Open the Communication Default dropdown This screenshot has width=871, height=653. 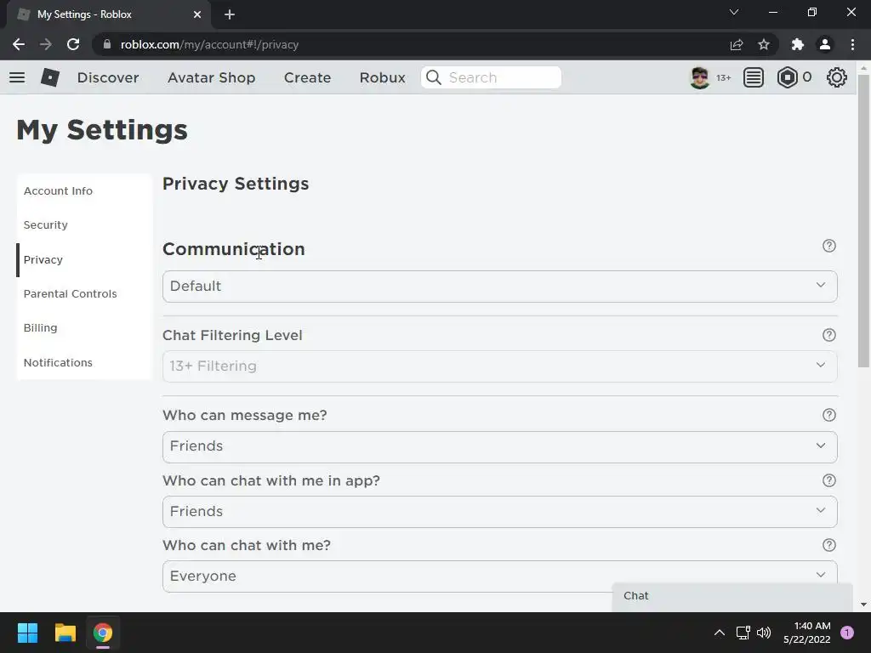499,287
